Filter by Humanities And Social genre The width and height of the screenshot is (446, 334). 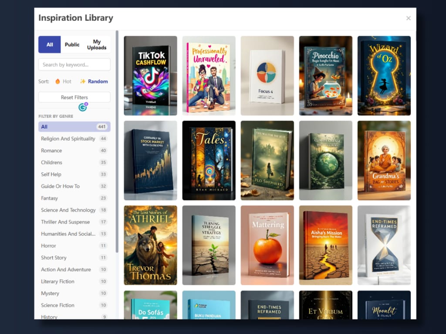pos(74,234)
